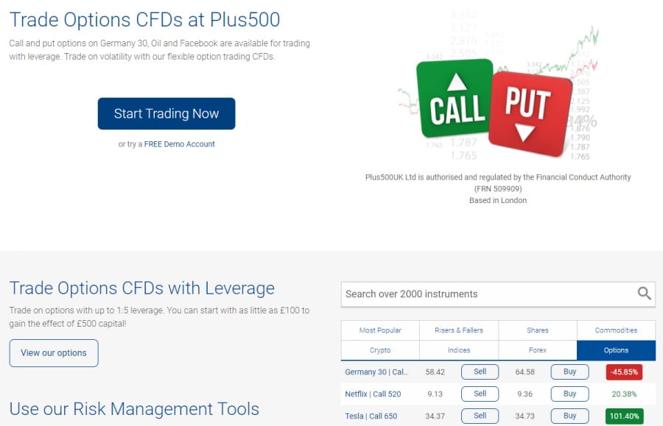Viewport: 663px width, 426px height.
Task: Buy Netflix Call 520
Action: [569, 394]
